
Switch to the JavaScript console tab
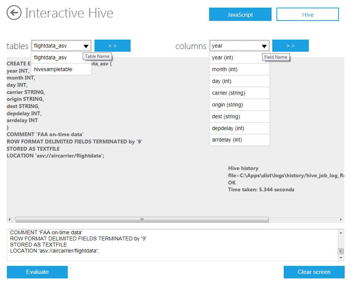coord(240,14)
